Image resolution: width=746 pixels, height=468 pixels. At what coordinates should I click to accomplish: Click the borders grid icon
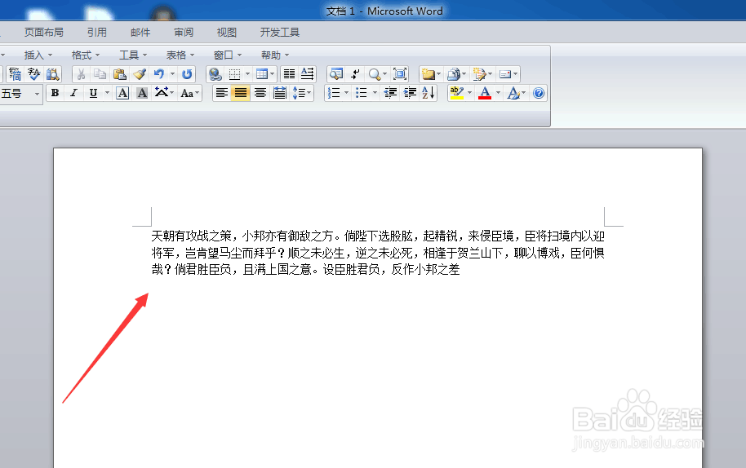pos(234,74)
